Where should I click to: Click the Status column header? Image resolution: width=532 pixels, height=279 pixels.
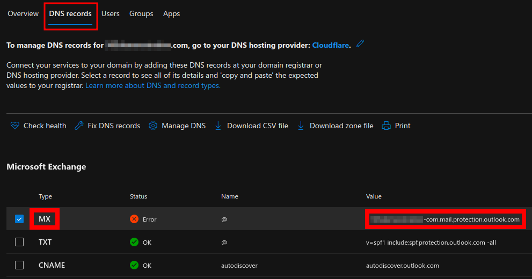pyautogui.click(x=139, y=196)
